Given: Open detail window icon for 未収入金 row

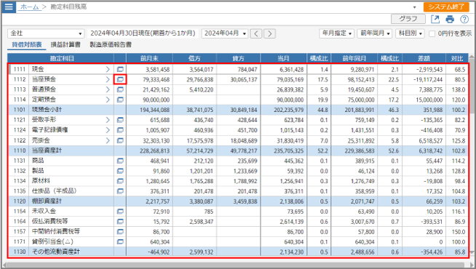Looking at the screenshot, I should pos(120,212).
